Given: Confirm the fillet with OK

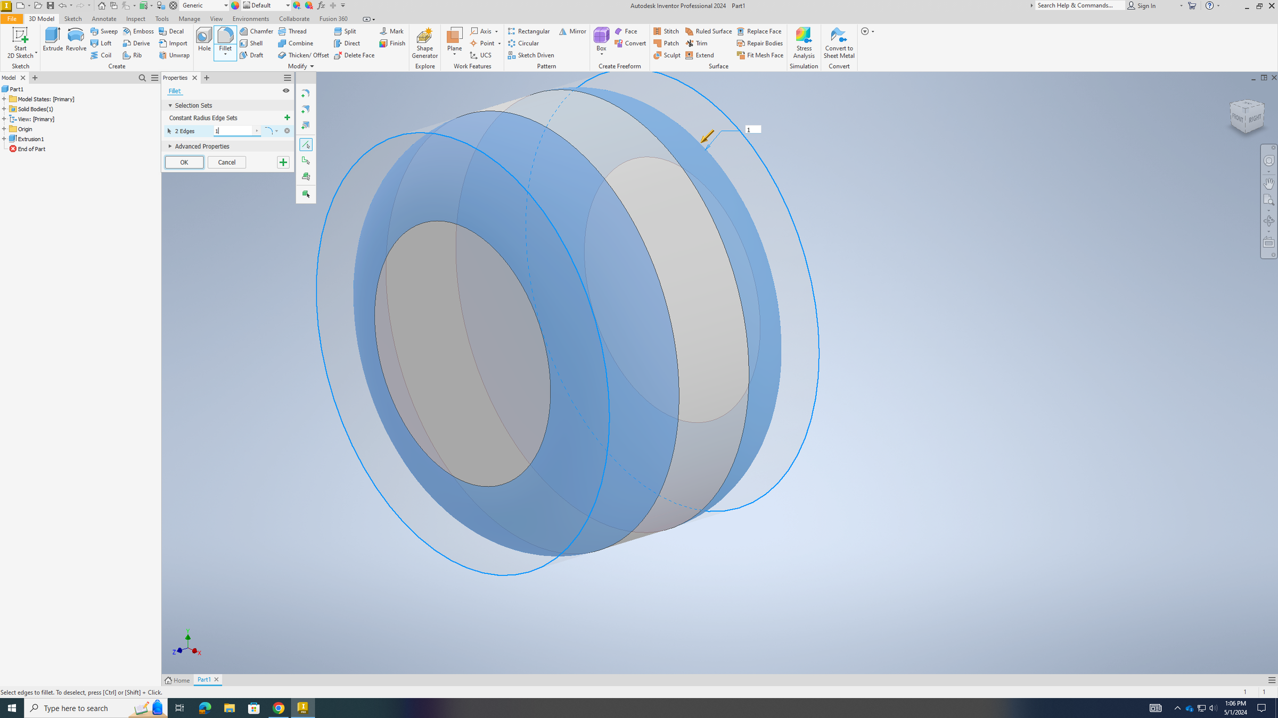Looking at the screenshot, I should tap(184, 162).
